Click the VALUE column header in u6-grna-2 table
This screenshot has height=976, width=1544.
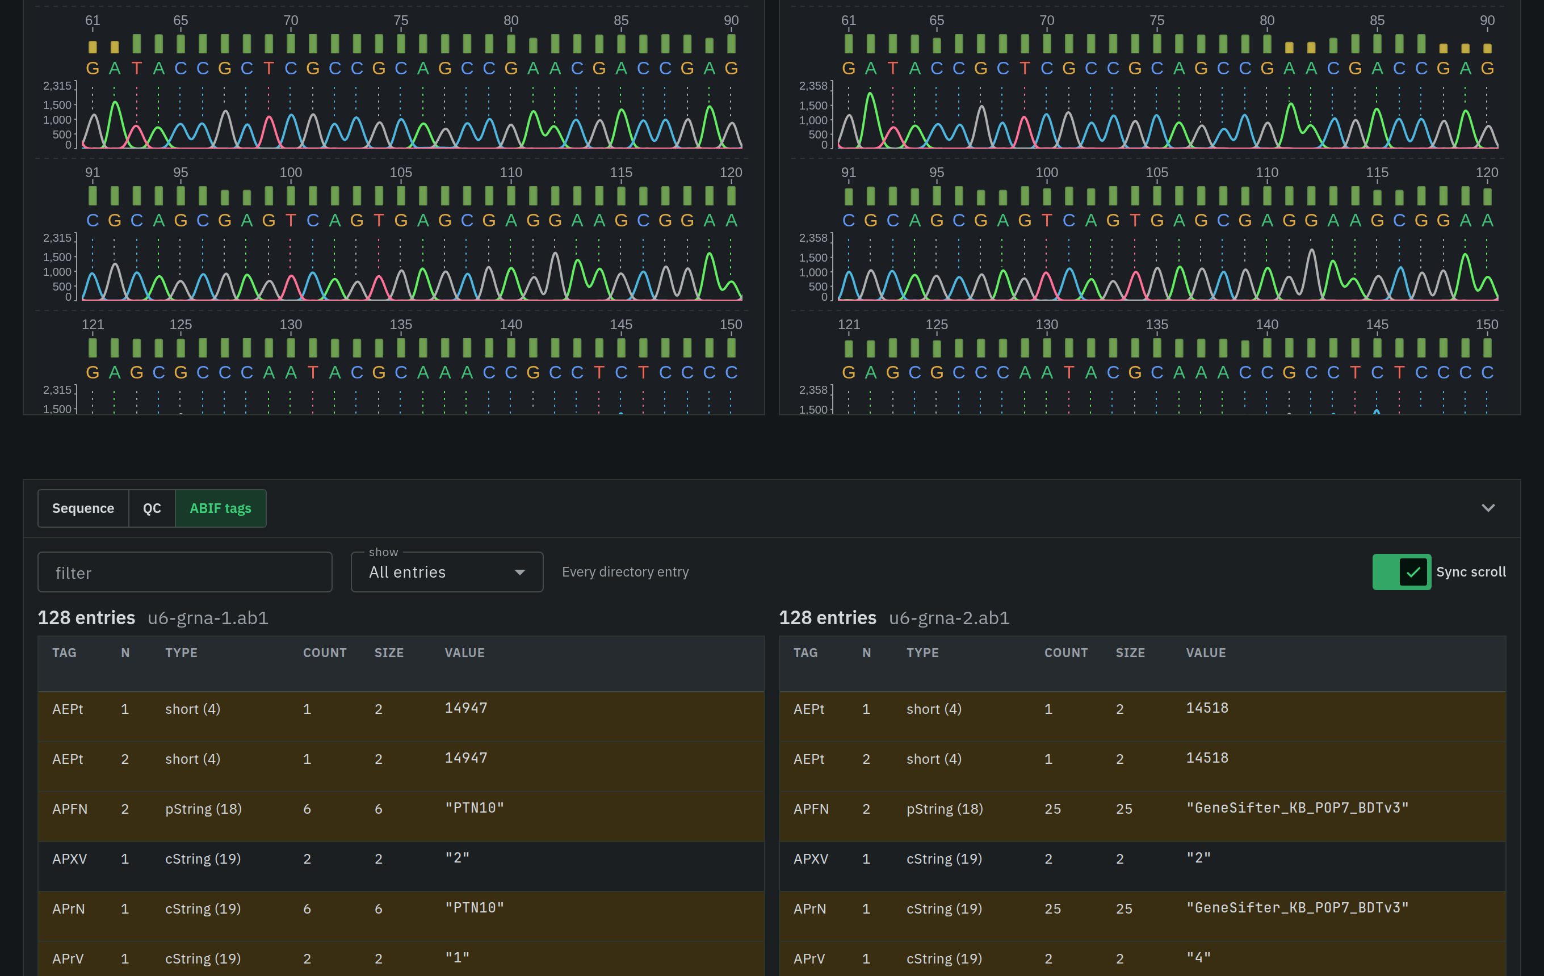coord(1206,653)
